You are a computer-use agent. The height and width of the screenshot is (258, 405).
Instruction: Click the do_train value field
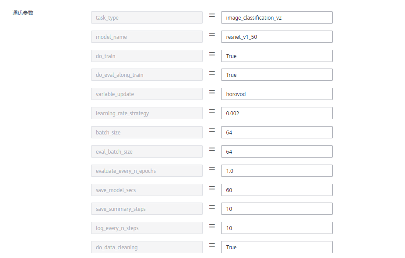coord(276,56)
